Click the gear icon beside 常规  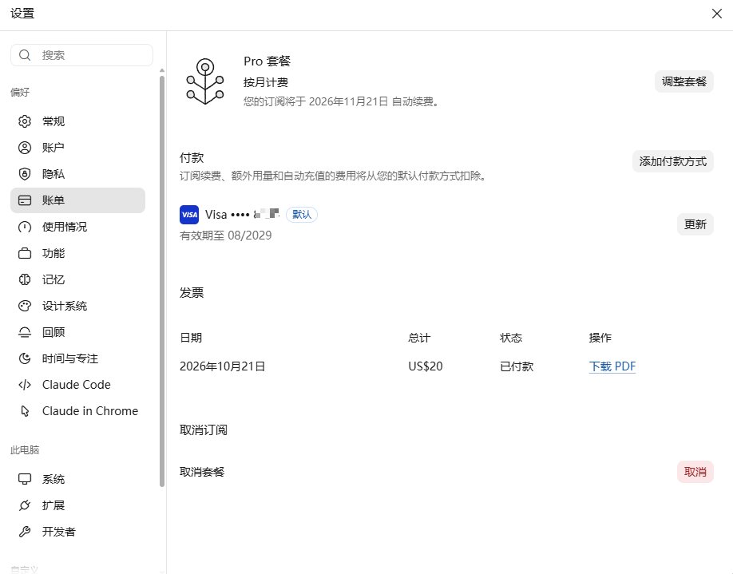[x=24, y=121]
